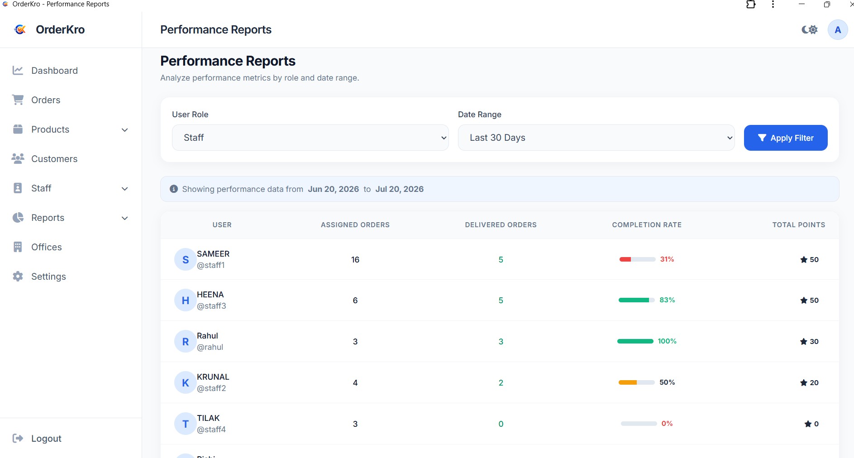Viewport: 854px width, 458px height.
Task: Toggle the dark/light theme icon
Action: coord(810,30)
